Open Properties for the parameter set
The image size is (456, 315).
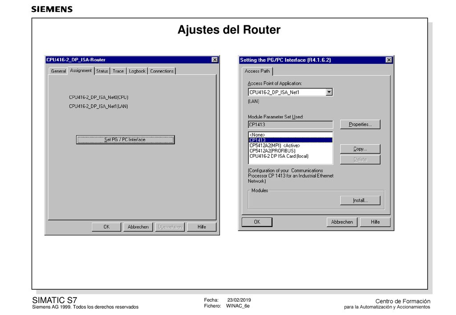coord(360,124)
